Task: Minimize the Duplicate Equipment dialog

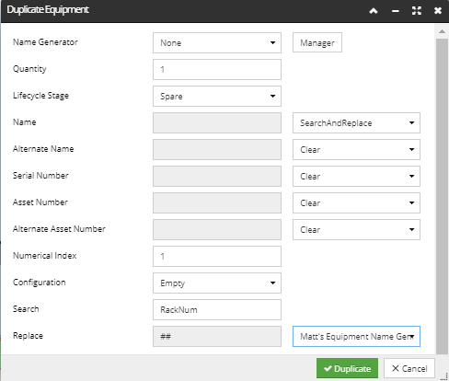Action: point(396,11)
